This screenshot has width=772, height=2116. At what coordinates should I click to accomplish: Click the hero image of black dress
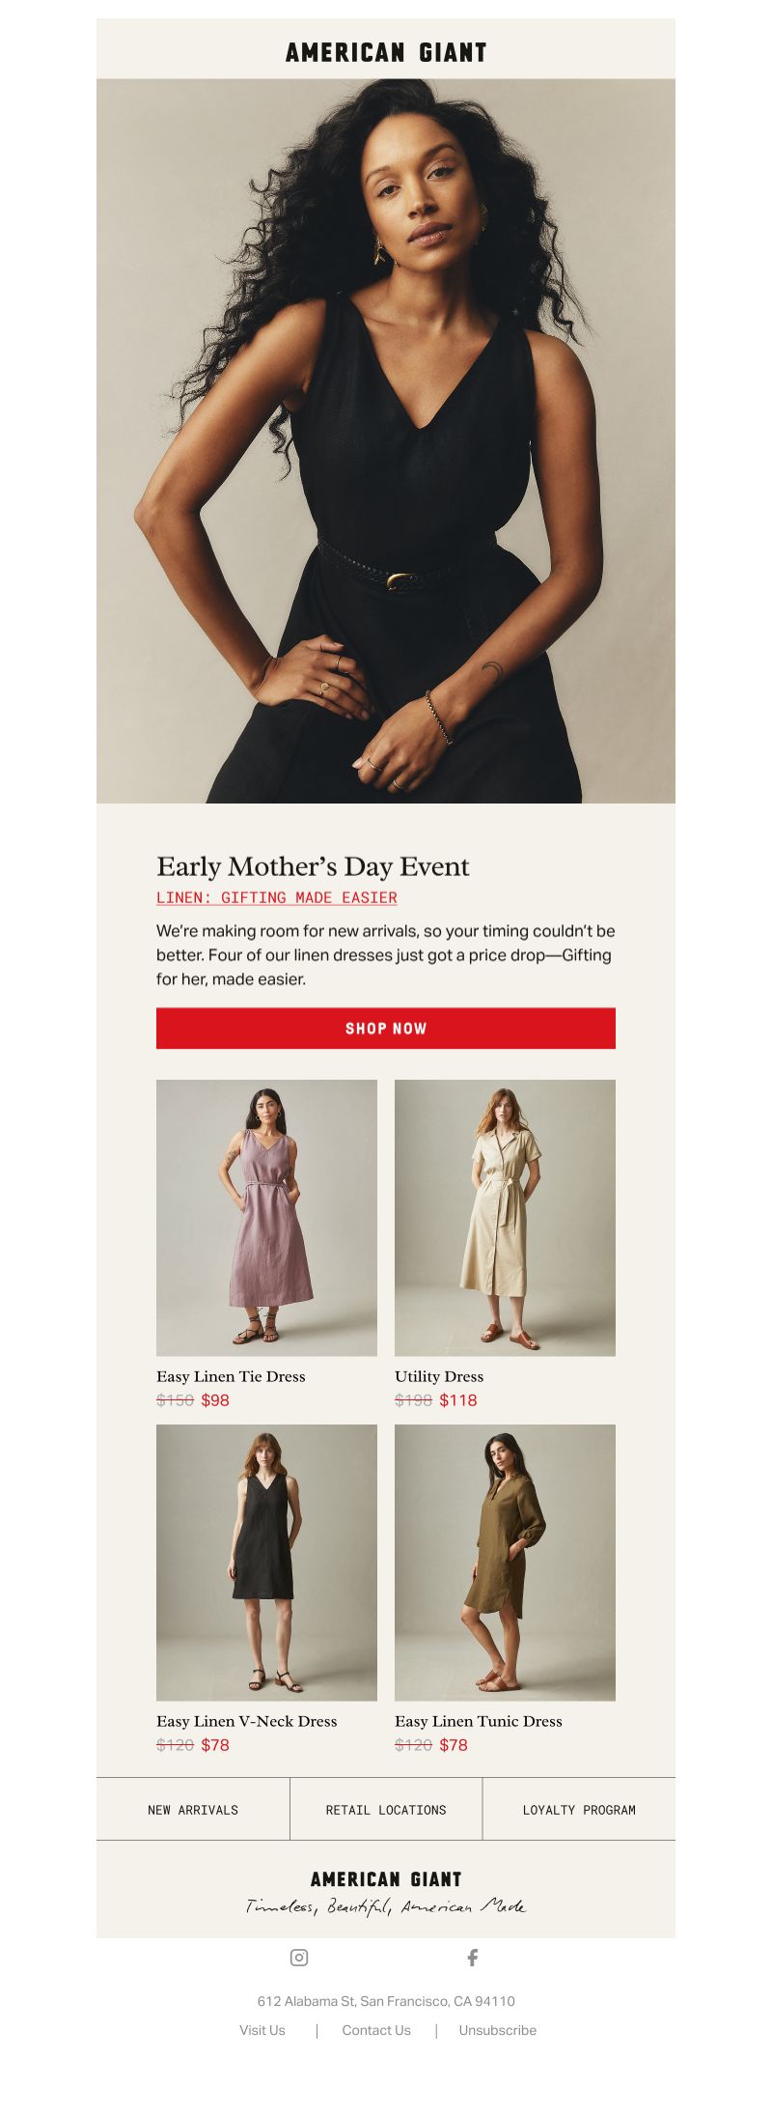click(x=386, y=440)
